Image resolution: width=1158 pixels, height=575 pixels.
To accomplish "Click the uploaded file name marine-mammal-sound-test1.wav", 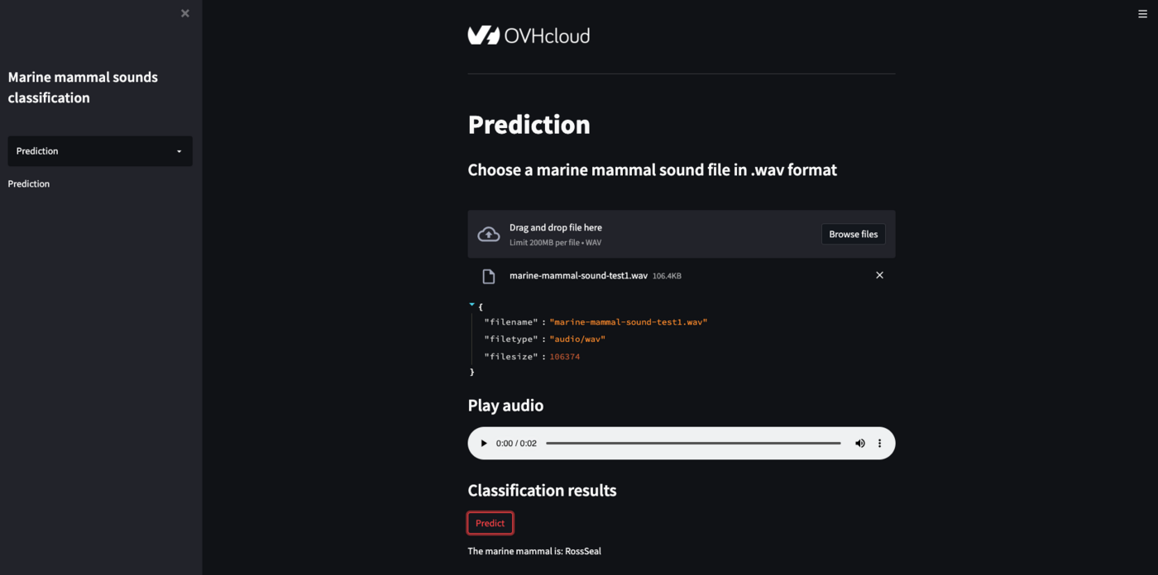I will click(x=578, y=276).
